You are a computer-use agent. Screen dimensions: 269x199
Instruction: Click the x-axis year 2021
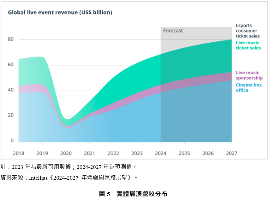[89, 153]
